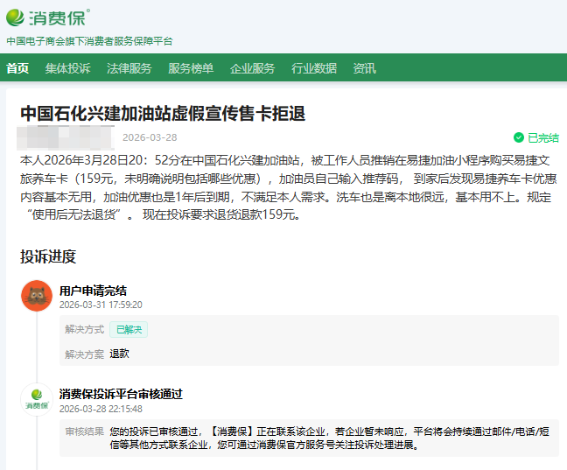Open the 首页 navigation tab
The width and height of the screenshot is (567, 470).
tap(17, 68)
